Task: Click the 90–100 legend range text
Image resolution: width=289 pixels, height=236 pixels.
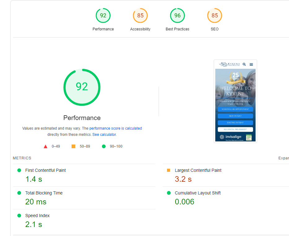Action: click(116, 146)
